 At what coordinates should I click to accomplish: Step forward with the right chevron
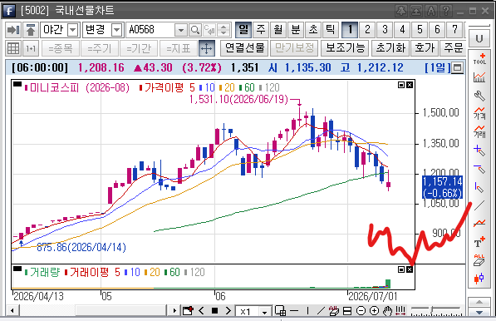228,311
